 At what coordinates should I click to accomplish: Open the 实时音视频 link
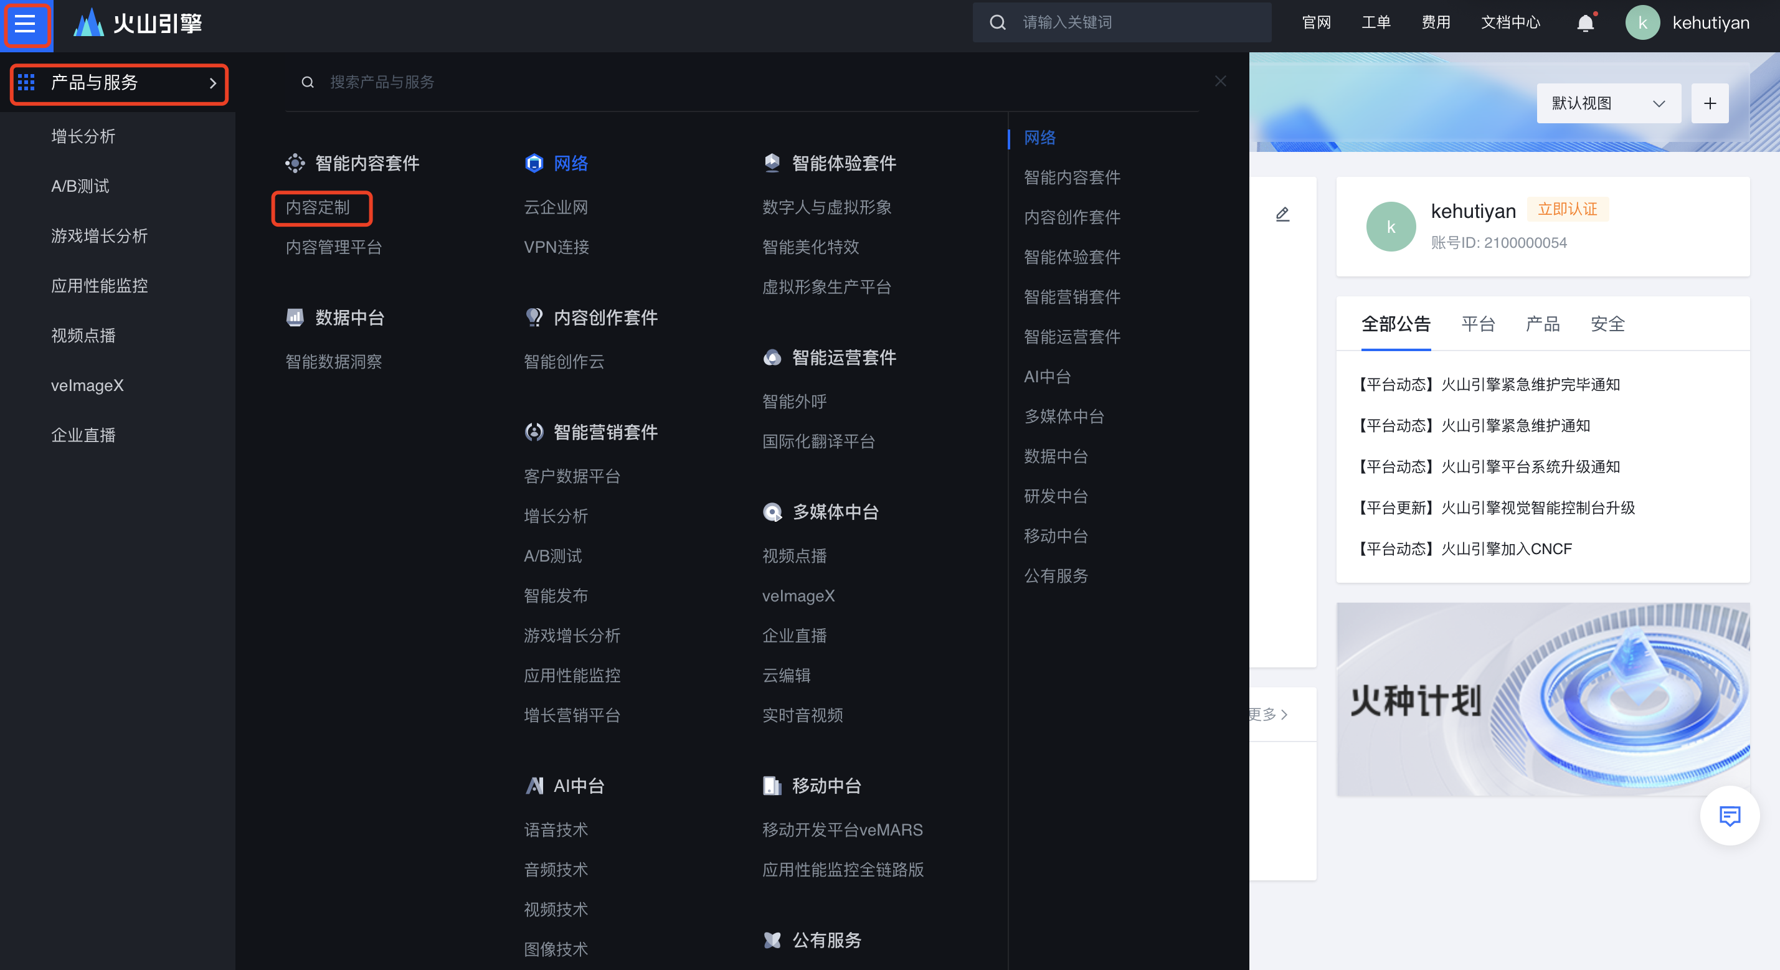[803, 716]
